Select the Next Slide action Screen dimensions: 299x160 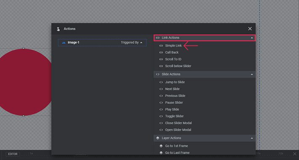point(172,89)
